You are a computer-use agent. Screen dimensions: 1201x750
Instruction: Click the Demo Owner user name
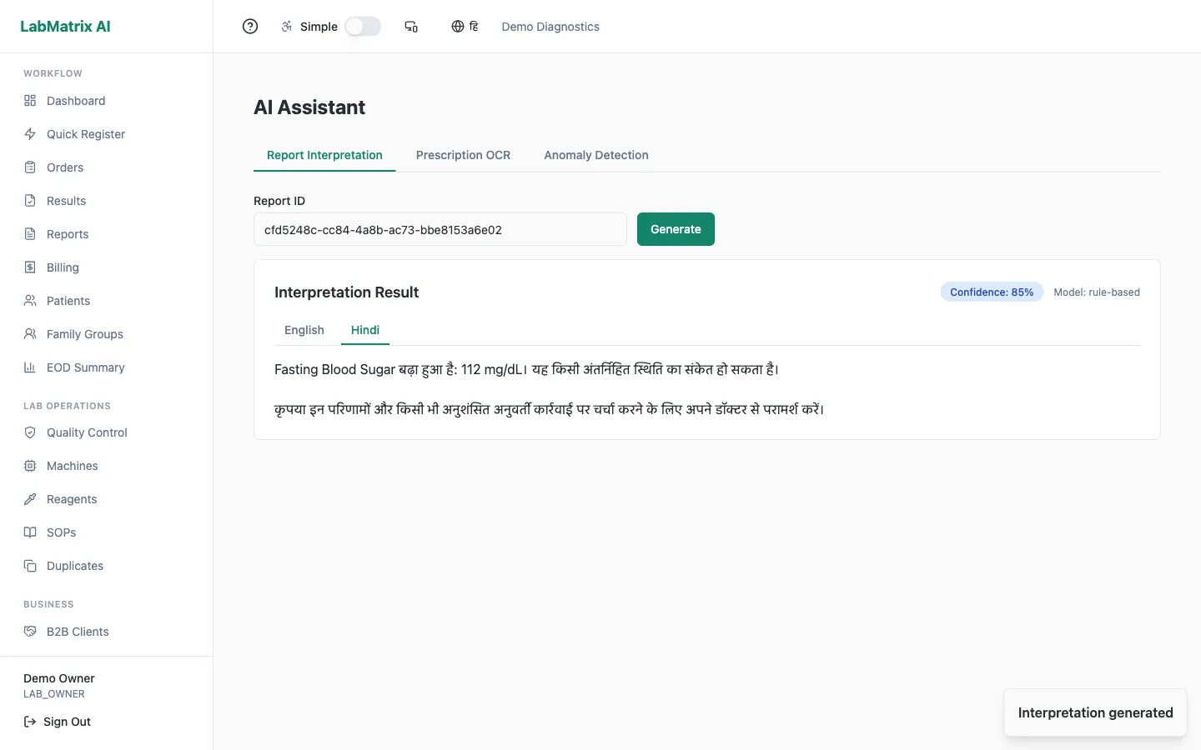(59, 678)
